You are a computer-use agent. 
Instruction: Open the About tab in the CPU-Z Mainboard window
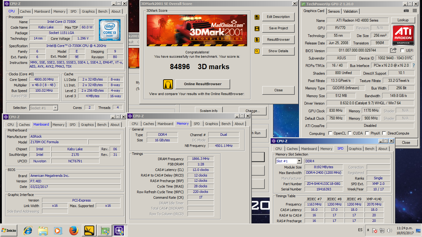click(x=115, y=125)
